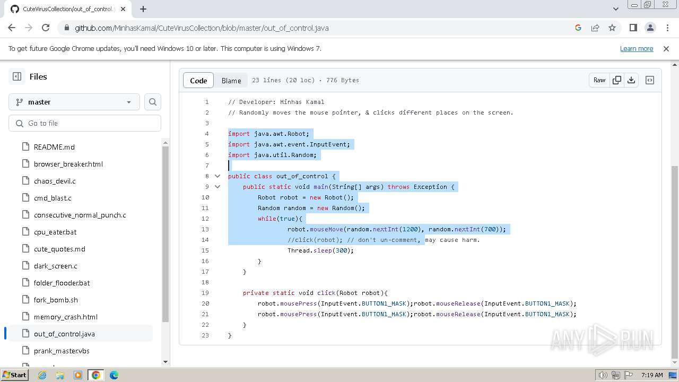Screen dimensions: 679x382
Task: Click Chrome icon in taskbar
Action: (96, 375)
